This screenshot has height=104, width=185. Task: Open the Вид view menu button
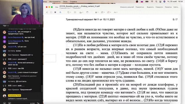coord(57,7)
